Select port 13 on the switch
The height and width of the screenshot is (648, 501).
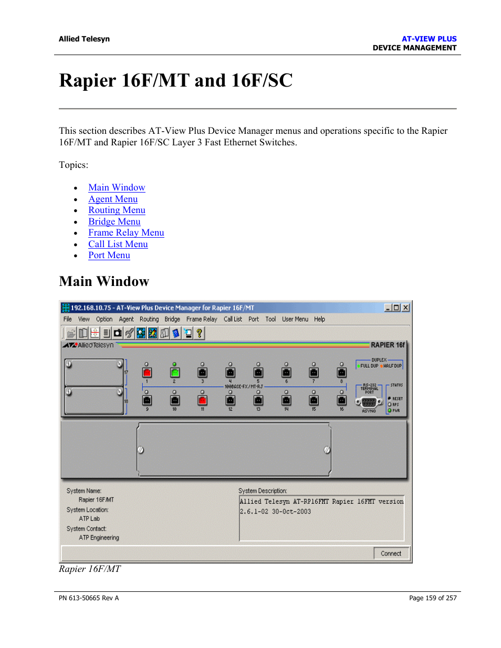[258, 400]
